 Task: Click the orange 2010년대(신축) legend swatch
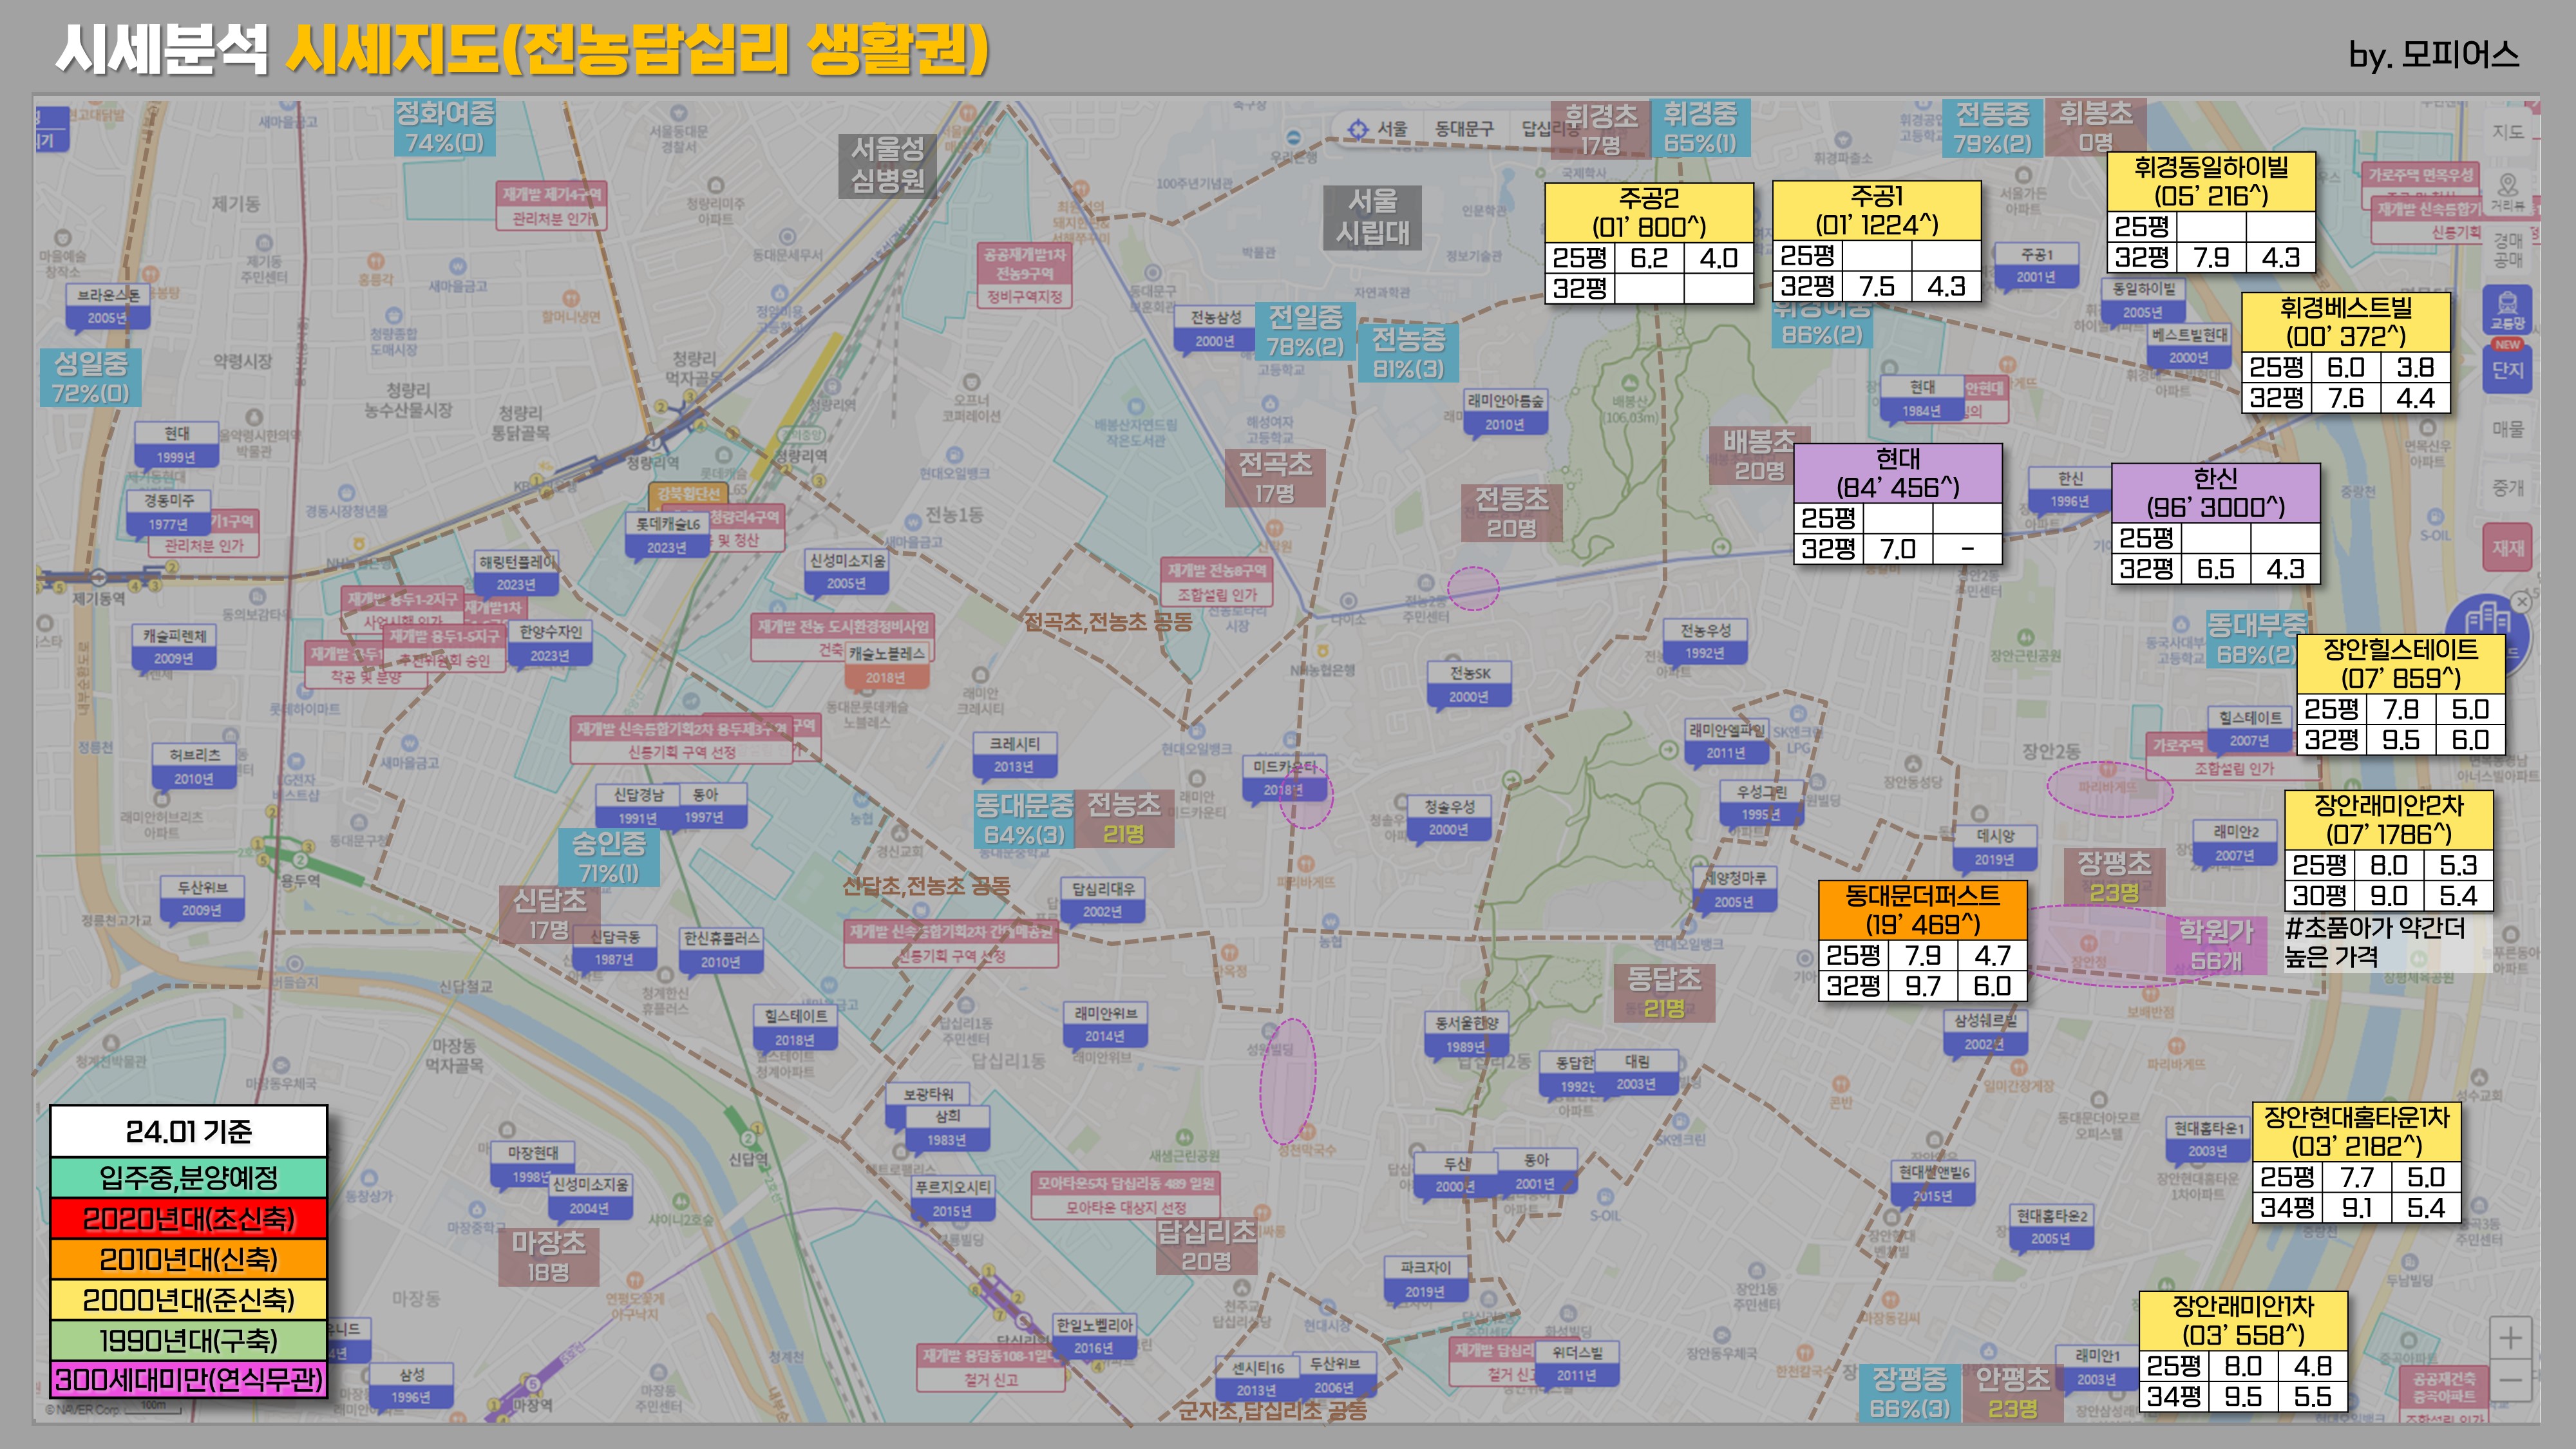[x=189, y=1259]
